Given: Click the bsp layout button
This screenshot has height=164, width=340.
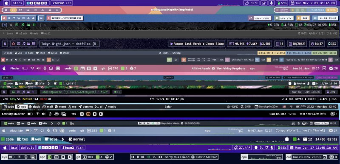Looking at the screenshot, I should click(x=14, y=148).
